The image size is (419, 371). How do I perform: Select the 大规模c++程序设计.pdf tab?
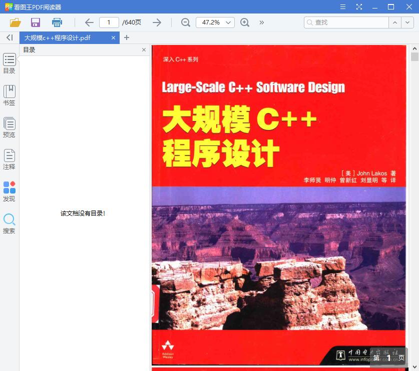tap(70, 38)
